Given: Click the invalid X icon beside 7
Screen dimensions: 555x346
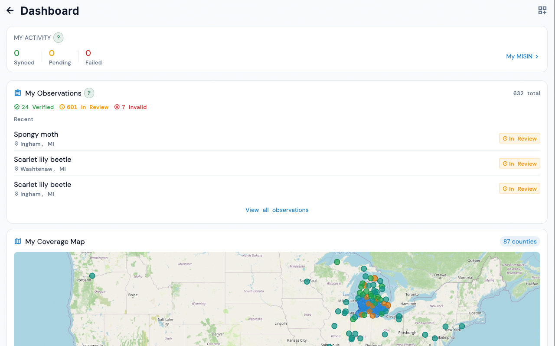Looking at the screenshot, I should click(x=117, y=107).
